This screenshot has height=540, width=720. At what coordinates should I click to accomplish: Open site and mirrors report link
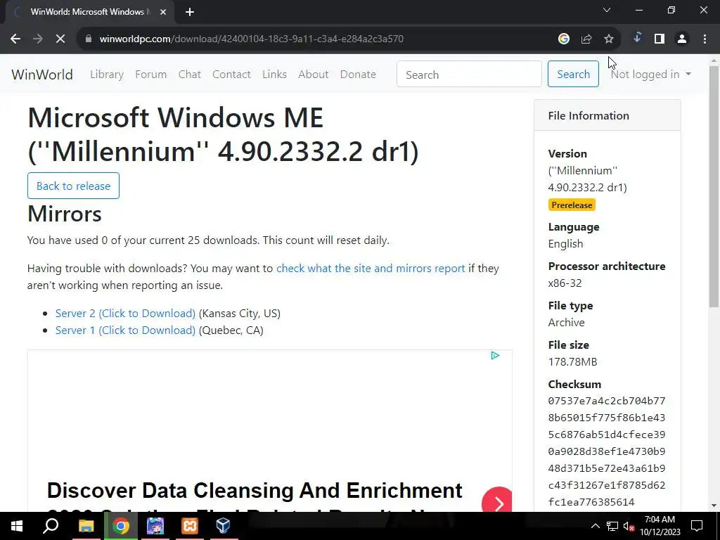pyautogui.click(x=371, y=268)
